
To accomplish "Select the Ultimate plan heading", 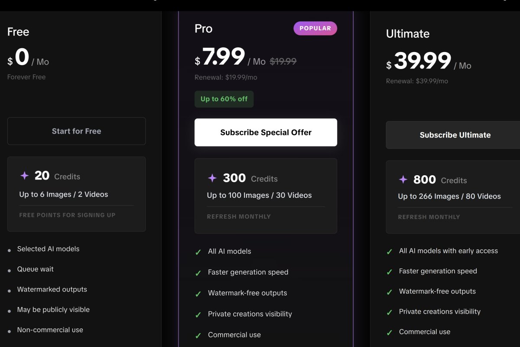I will [407, 33].
